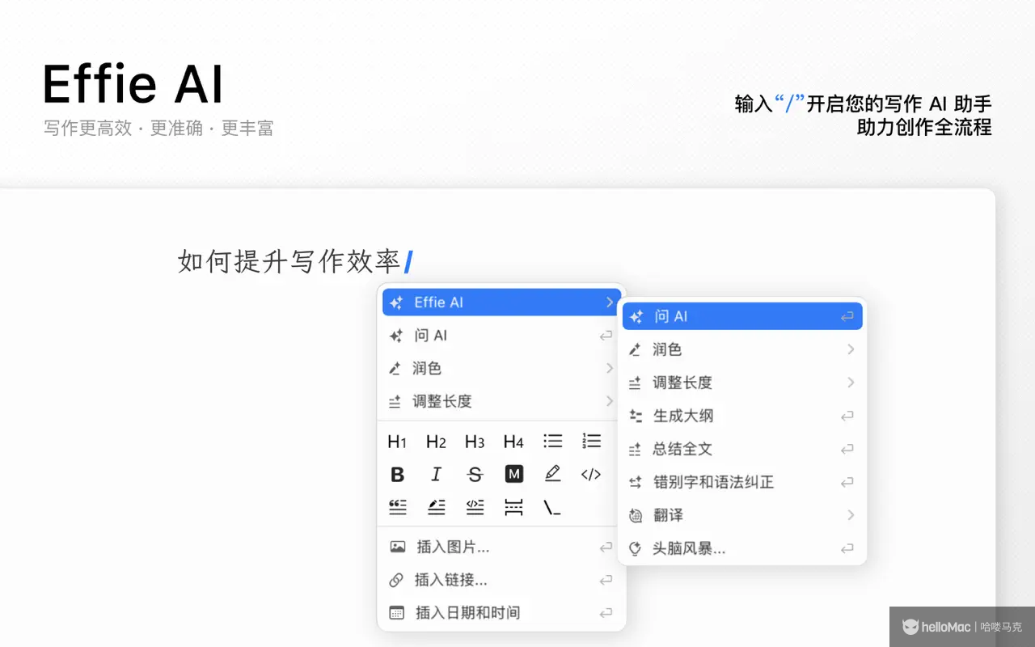The image size is (1035, 647).
Task: Click the pencil-with-lines block icon
Action: tap(436, 507)
